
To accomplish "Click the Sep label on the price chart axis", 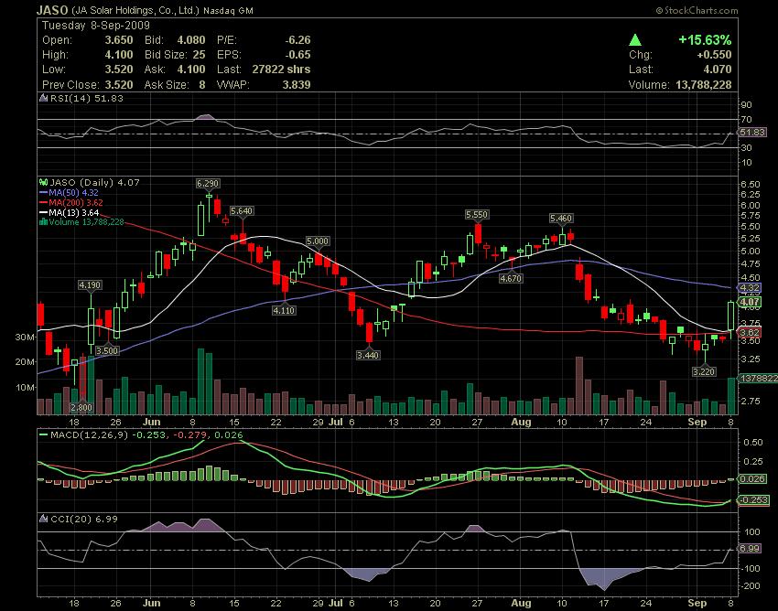I will click(697, 422).
